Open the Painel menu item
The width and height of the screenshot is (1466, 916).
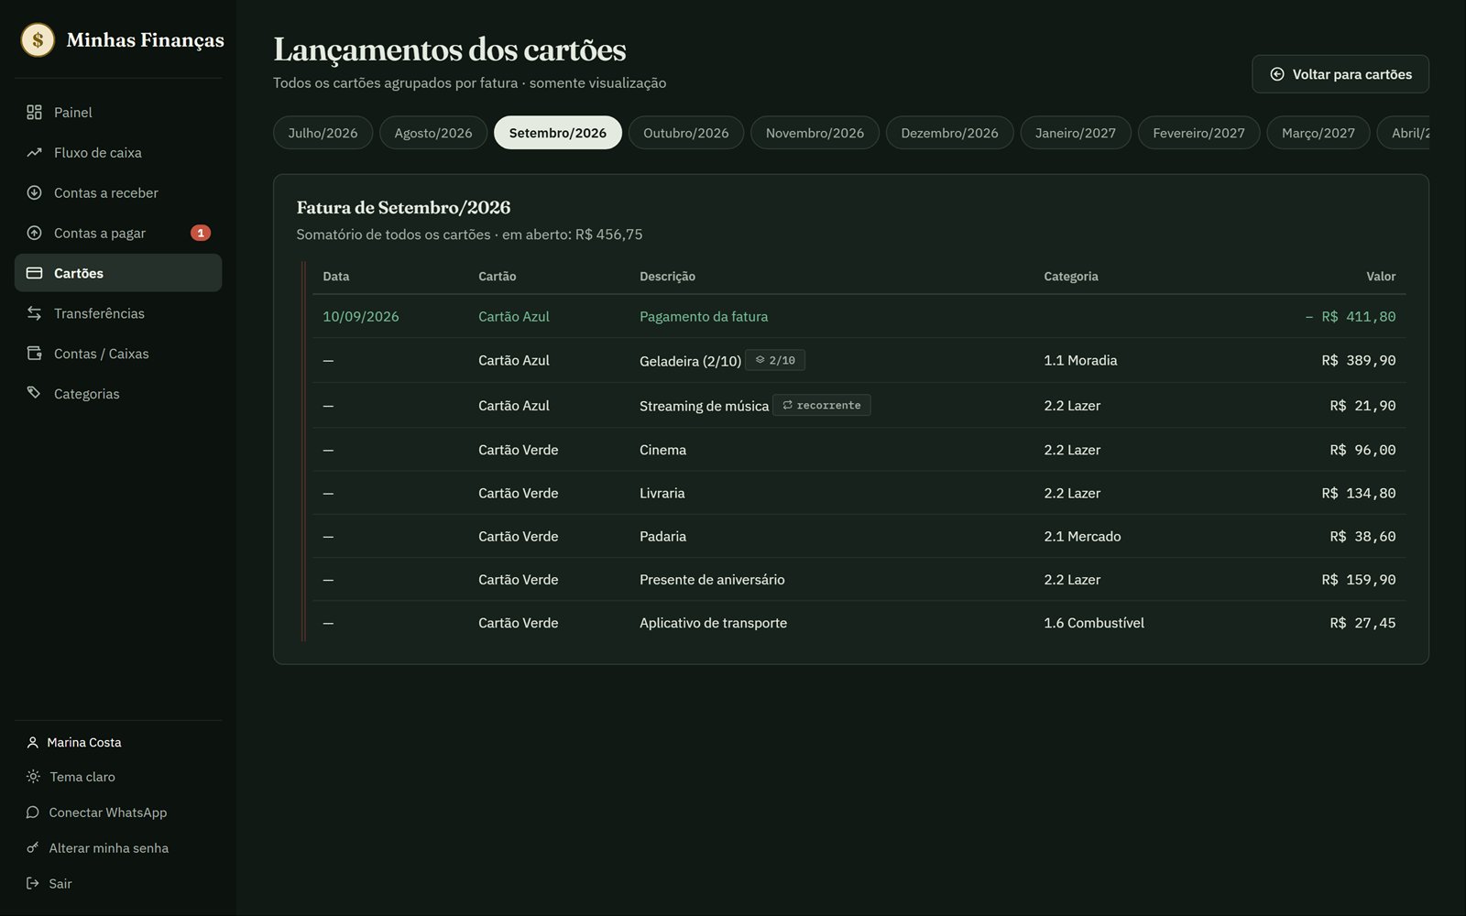[118, 112]
